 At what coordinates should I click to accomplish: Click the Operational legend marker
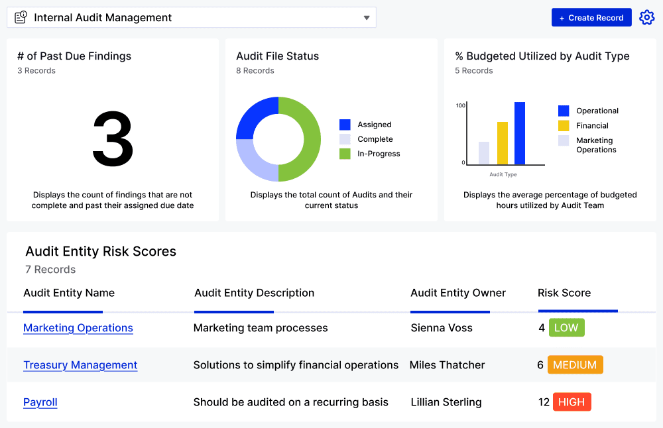click(x=564, y=110)
